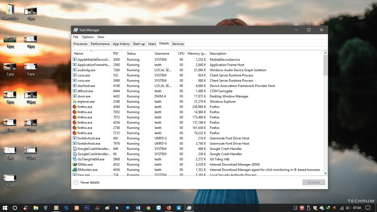The image size is (377, 212).
Task: Open the Options menu
Action: click(x=88, y=37)
